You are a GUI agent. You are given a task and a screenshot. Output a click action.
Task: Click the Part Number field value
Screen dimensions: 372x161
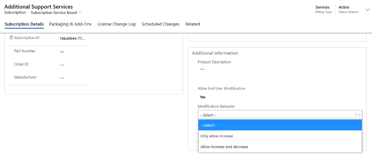click(62, 52)
